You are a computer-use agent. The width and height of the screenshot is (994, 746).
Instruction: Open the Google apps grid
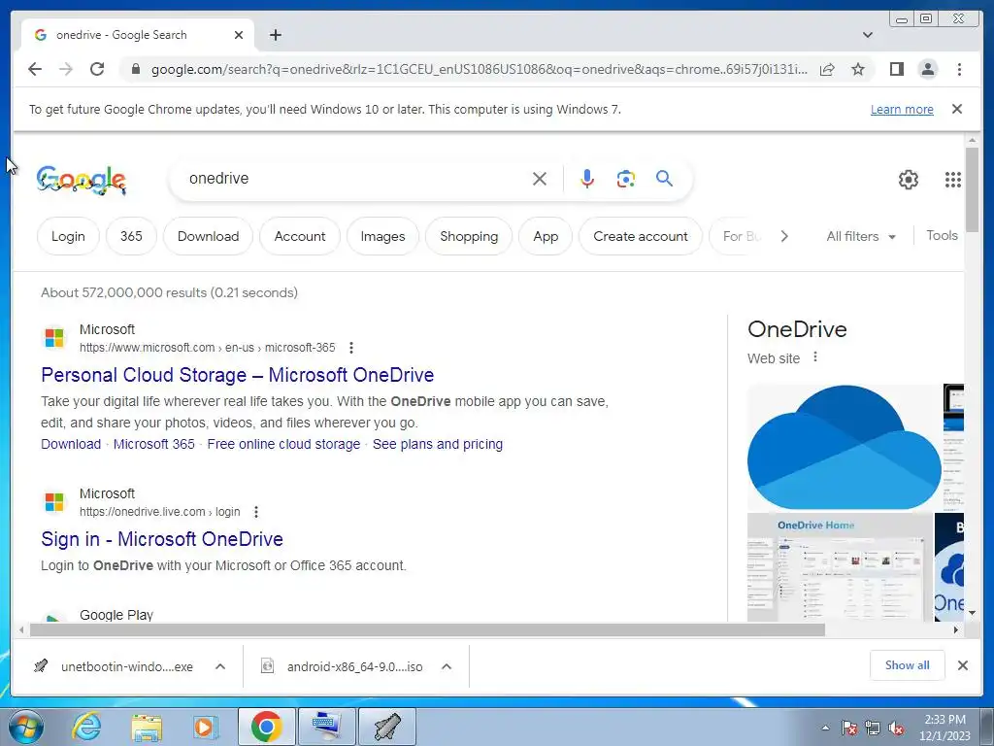coord(953,180)
